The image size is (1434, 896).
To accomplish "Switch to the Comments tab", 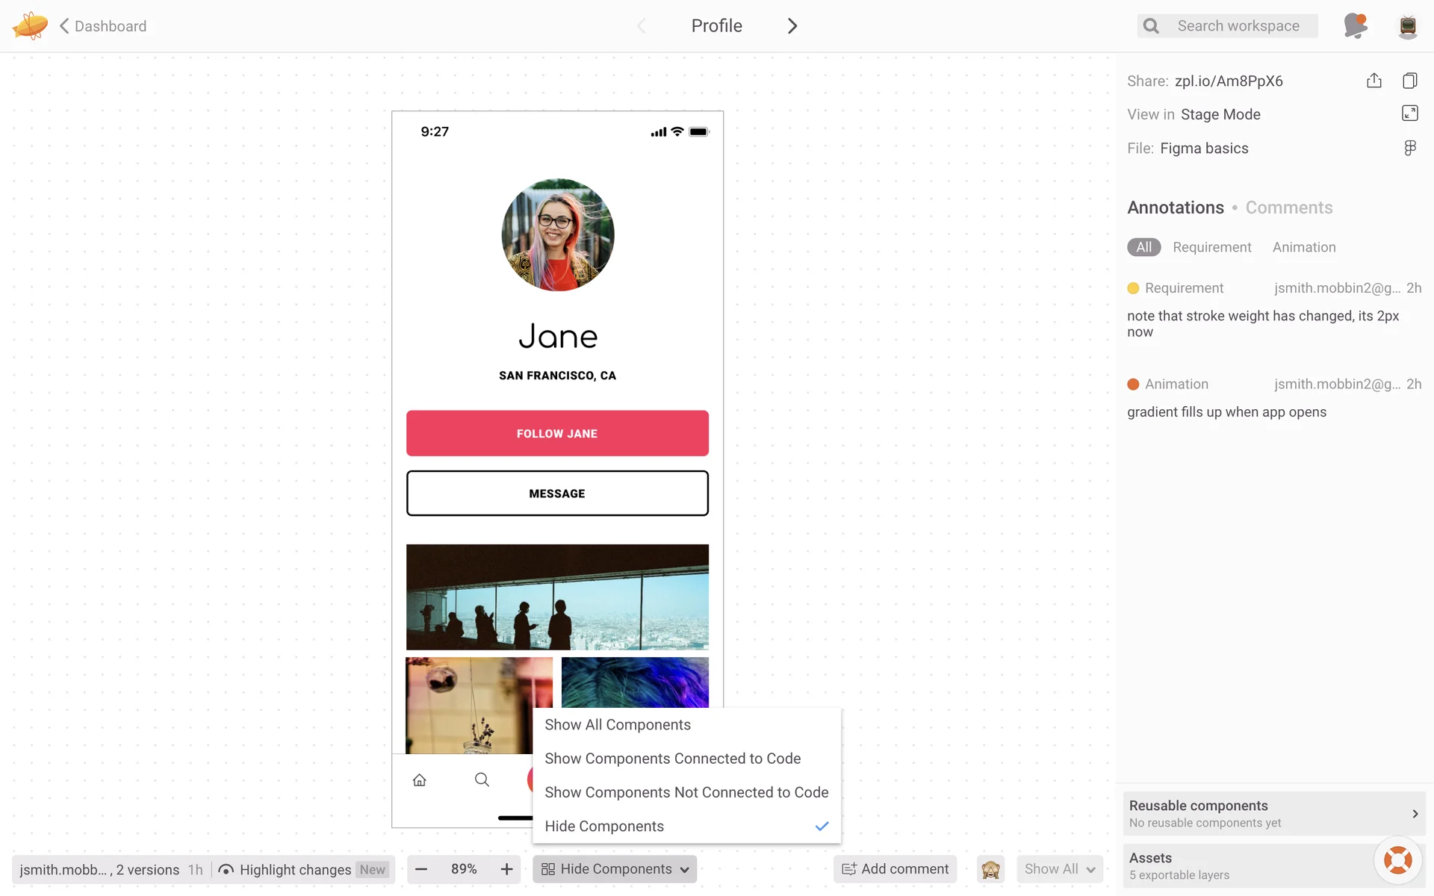I will [1288, 208].
